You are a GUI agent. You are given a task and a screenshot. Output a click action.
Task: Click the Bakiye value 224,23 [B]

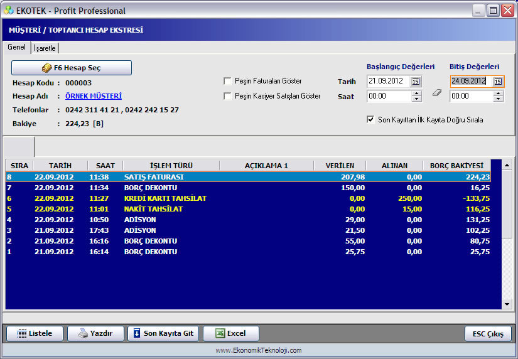click(x=84, y=124)
